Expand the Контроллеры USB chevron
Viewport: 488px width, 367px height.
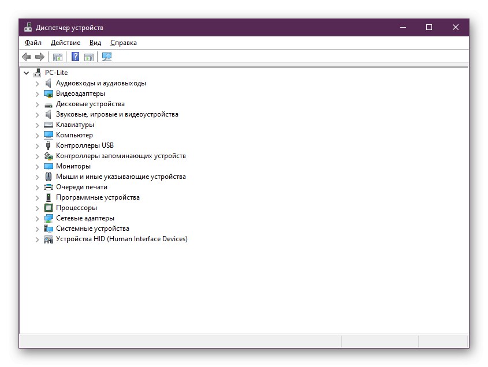tap(38, 146)
